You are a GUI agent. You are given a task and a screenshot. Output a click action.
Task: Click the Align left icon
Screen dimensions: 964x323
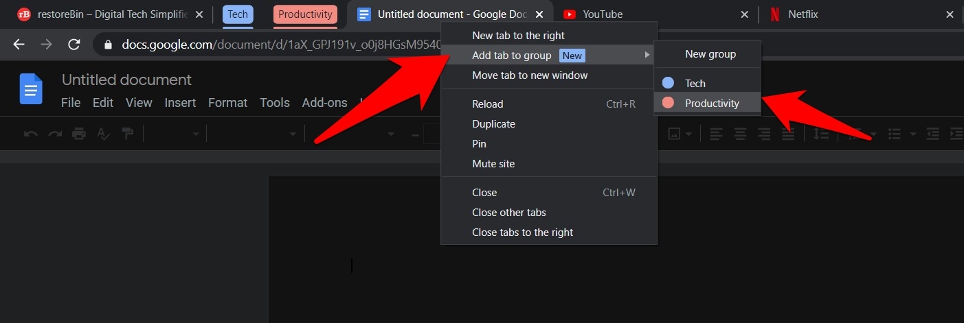[717, 134]
